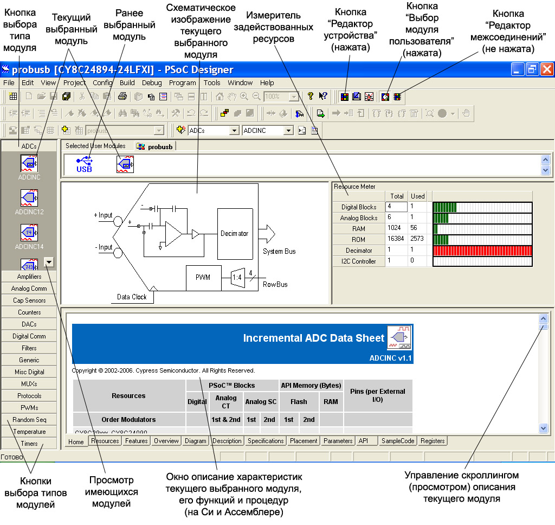
Task: Click datasheet scrollbar up arrow
Action: tap(543, 318)
